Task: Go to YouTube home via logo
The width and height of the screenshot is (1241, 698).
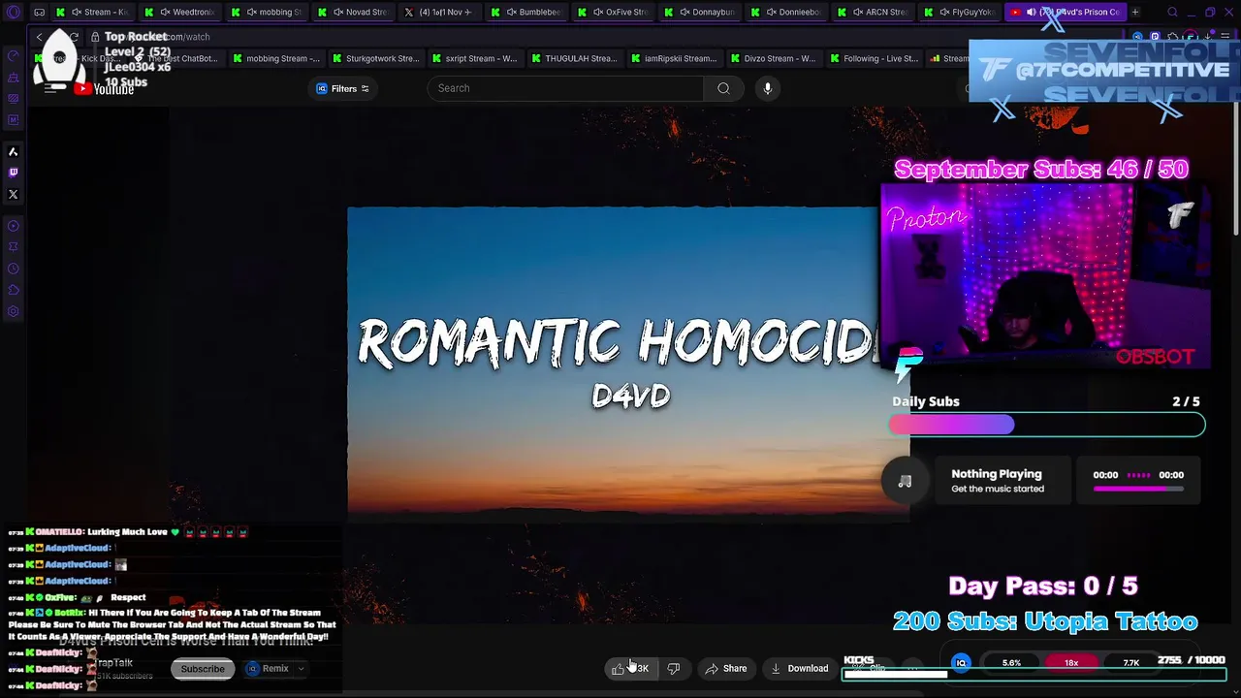Action: point(105,89)
